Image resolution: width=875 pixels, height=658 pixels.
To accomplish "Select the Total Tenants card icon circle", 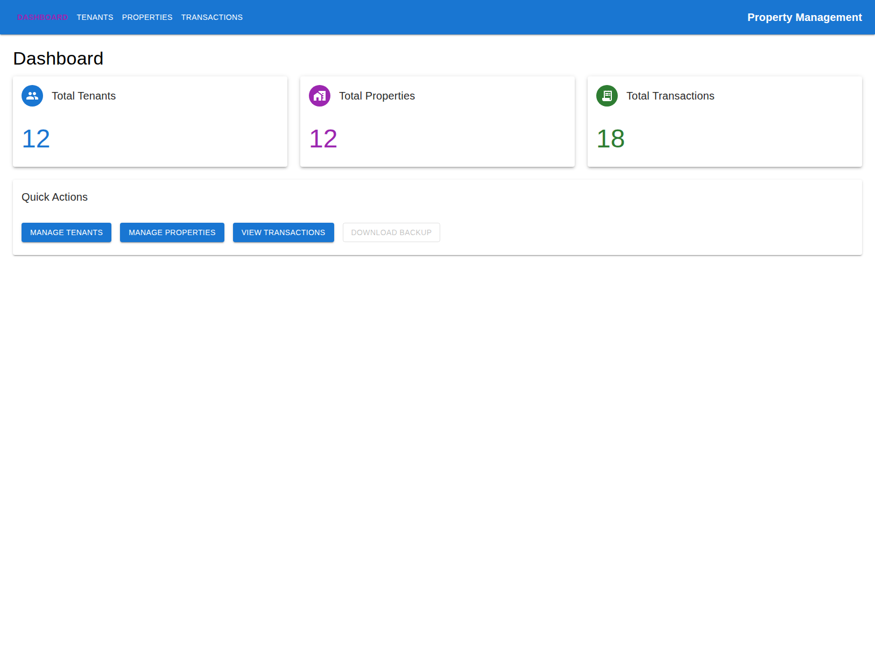I will click(32, 96).
